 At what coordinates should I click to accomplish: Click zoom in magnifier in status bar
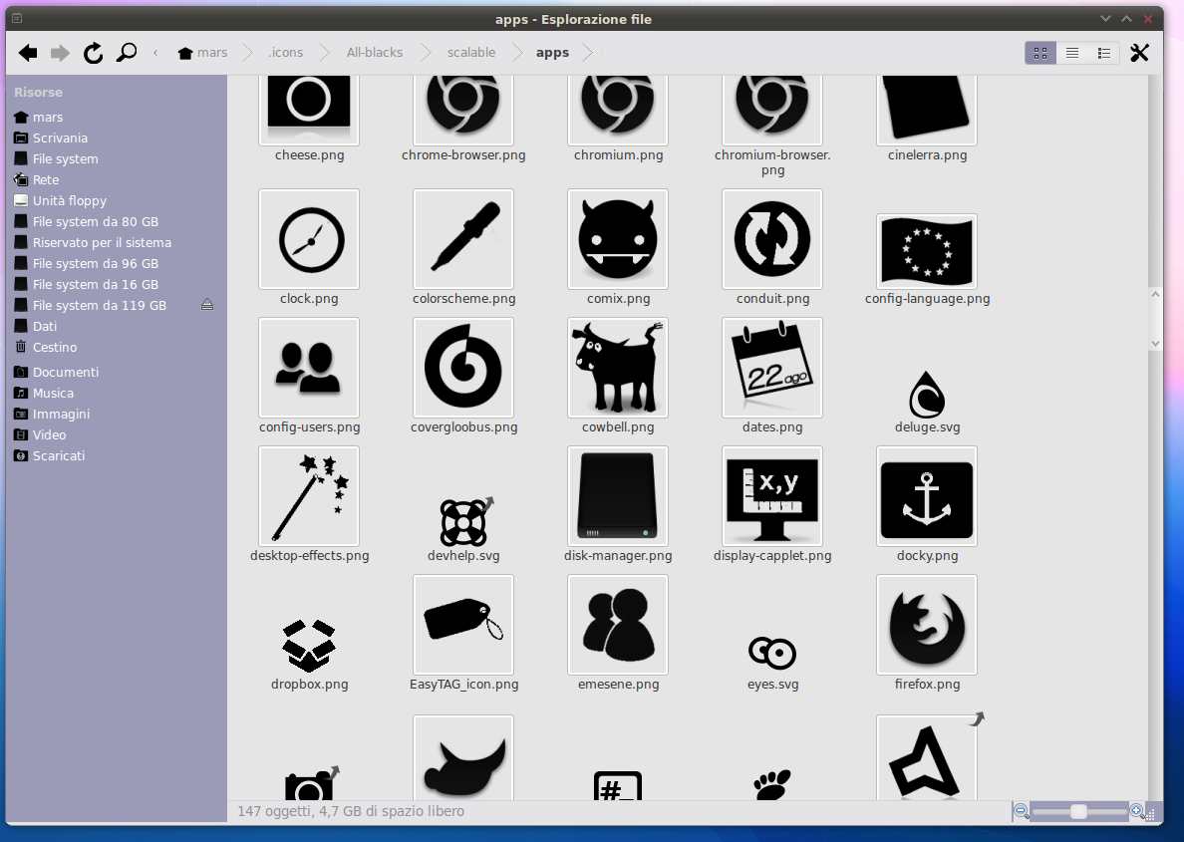[x=1136, y=812]
